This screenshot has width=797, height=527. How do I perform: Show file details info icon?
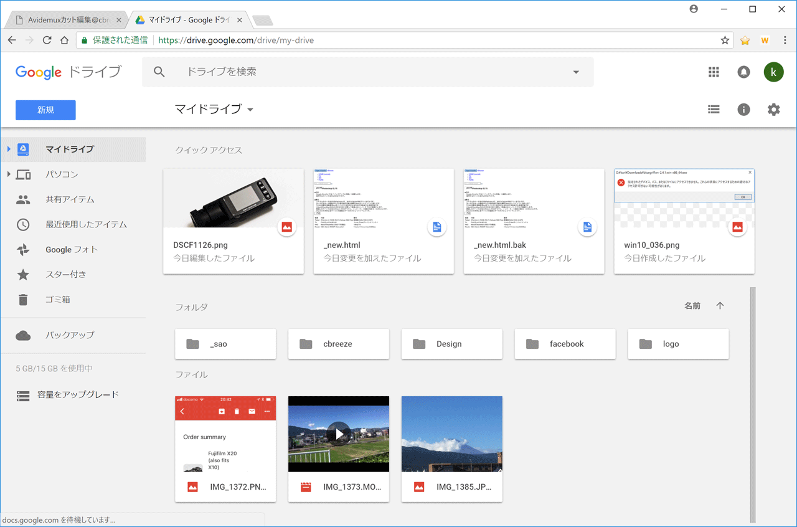(x=743, y=110)
